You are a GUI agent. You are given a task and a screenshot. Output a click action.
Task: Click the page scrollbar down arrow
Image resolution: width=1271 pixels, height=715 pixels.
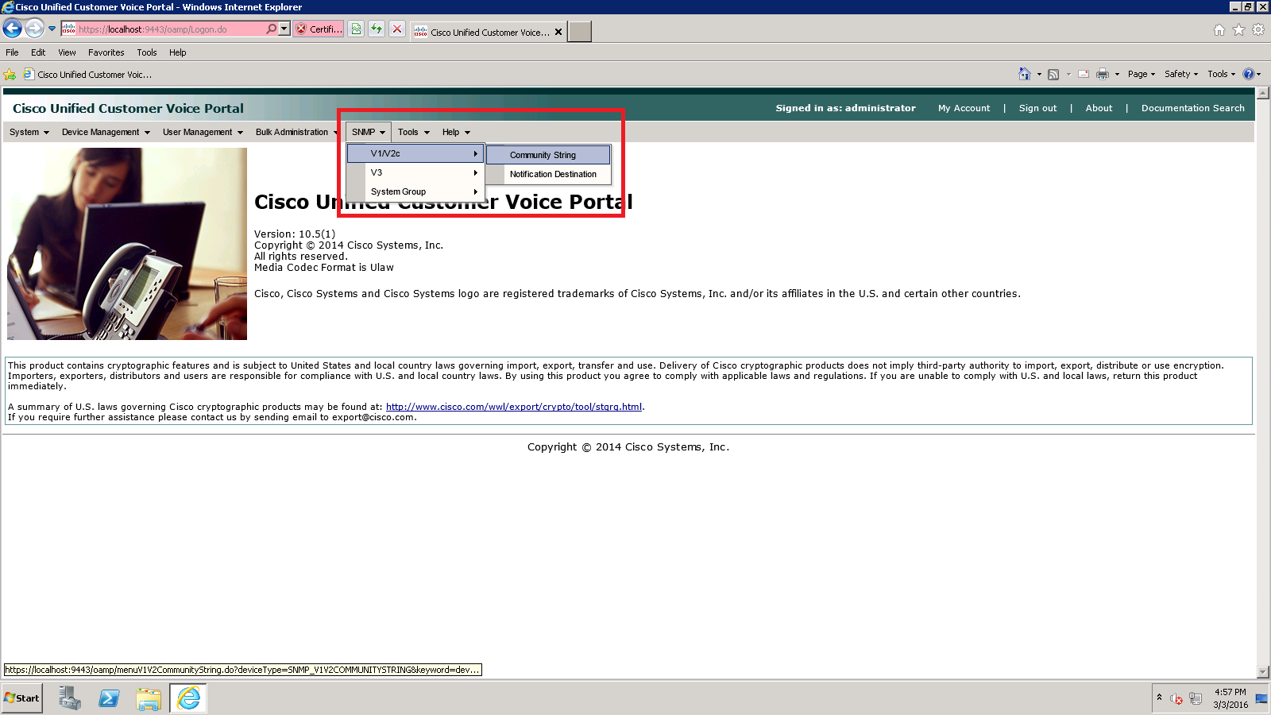click(1262, 672)
